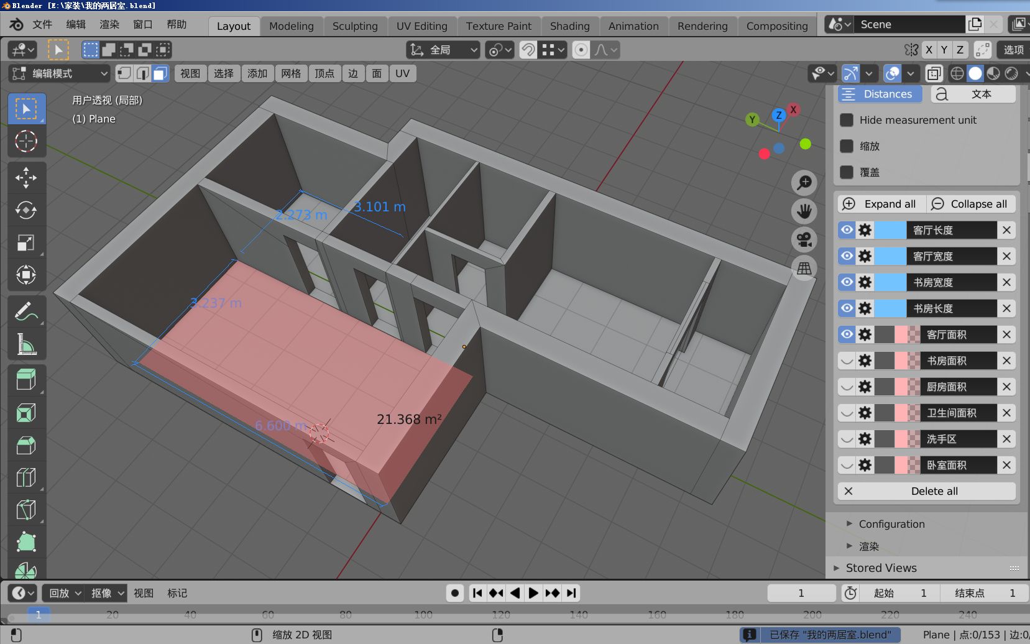Select the Extrude Region tool
The height and width of the screenshot is (644, 1030).
coord(26,379)
